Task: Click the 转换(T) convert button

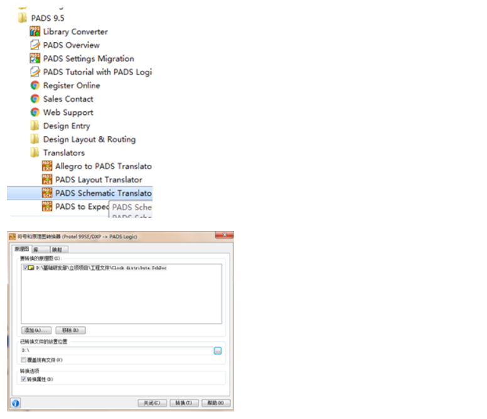Action: pyautogui.click(x=184, y=403)
